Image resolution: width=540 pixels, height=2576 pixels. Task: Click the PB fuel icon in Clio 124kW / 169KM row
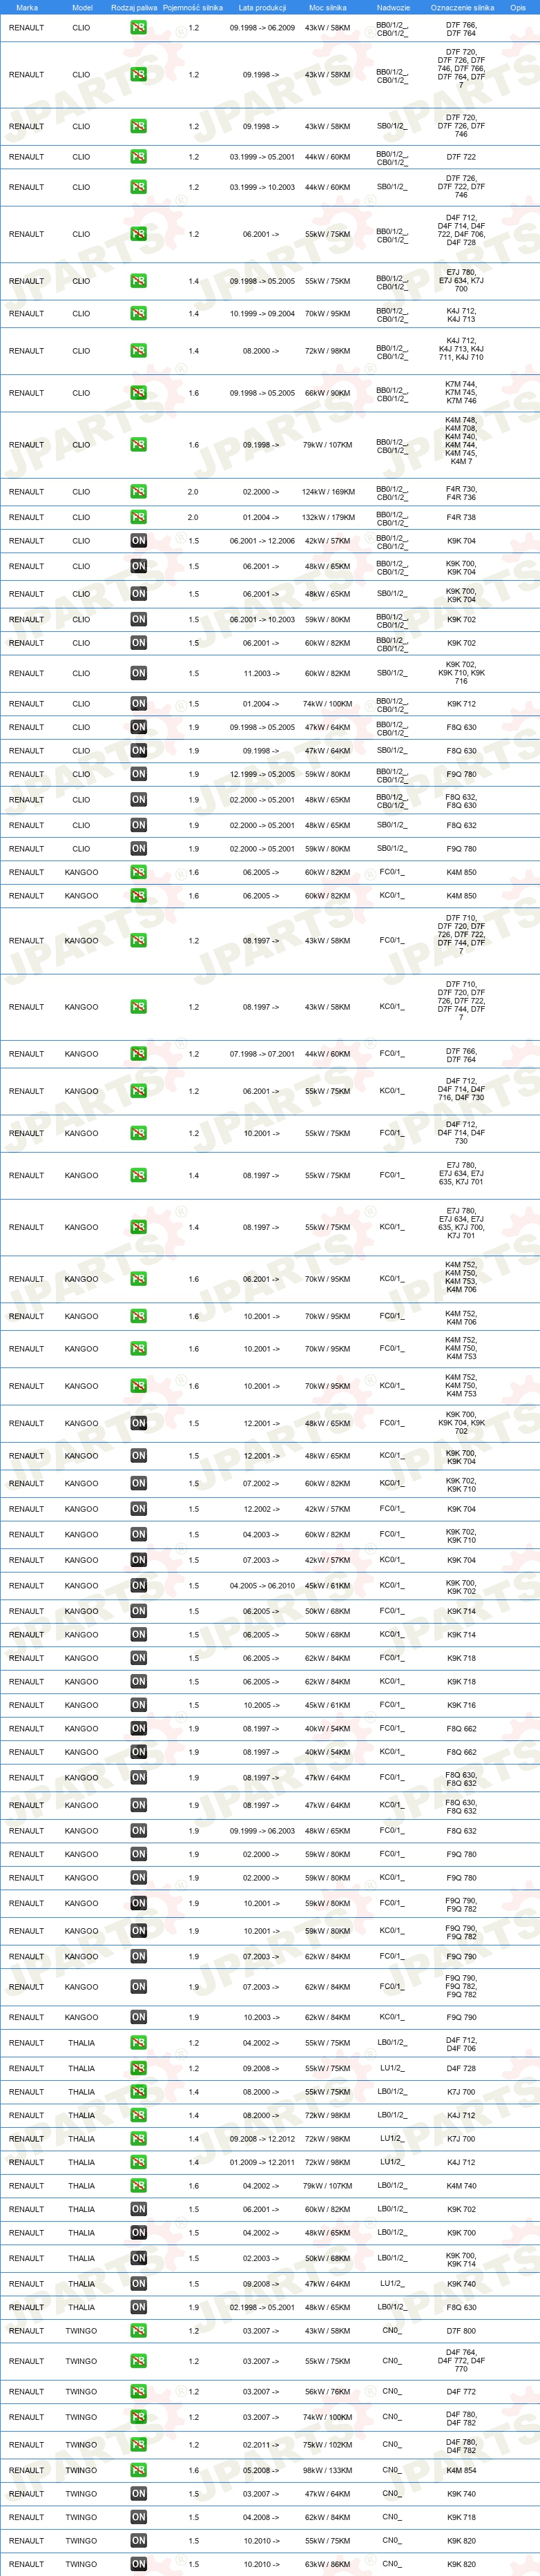pos(138,491)
